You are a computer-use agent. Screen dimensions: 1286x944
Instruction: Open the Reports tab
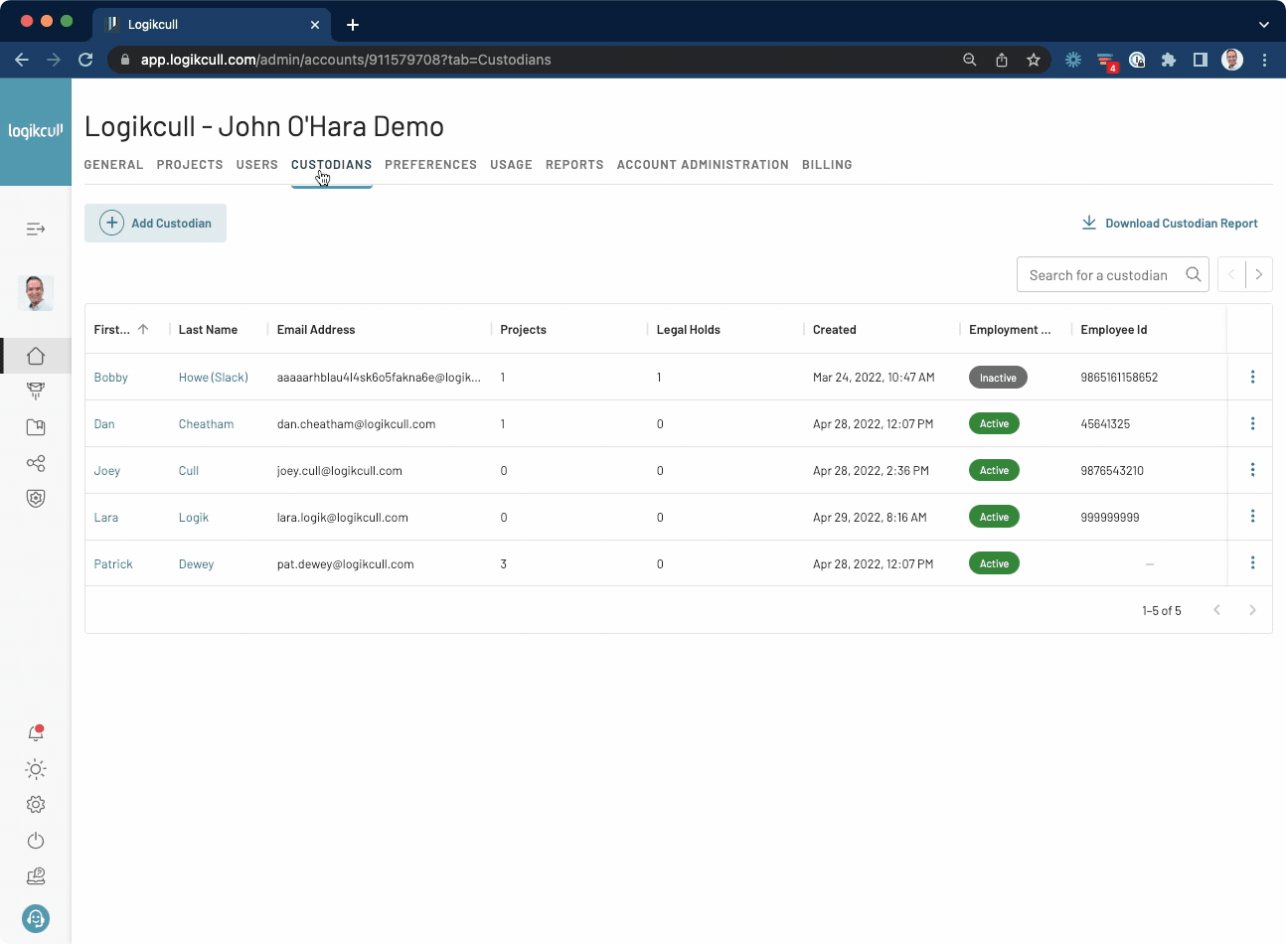click(x=574, y=165)
